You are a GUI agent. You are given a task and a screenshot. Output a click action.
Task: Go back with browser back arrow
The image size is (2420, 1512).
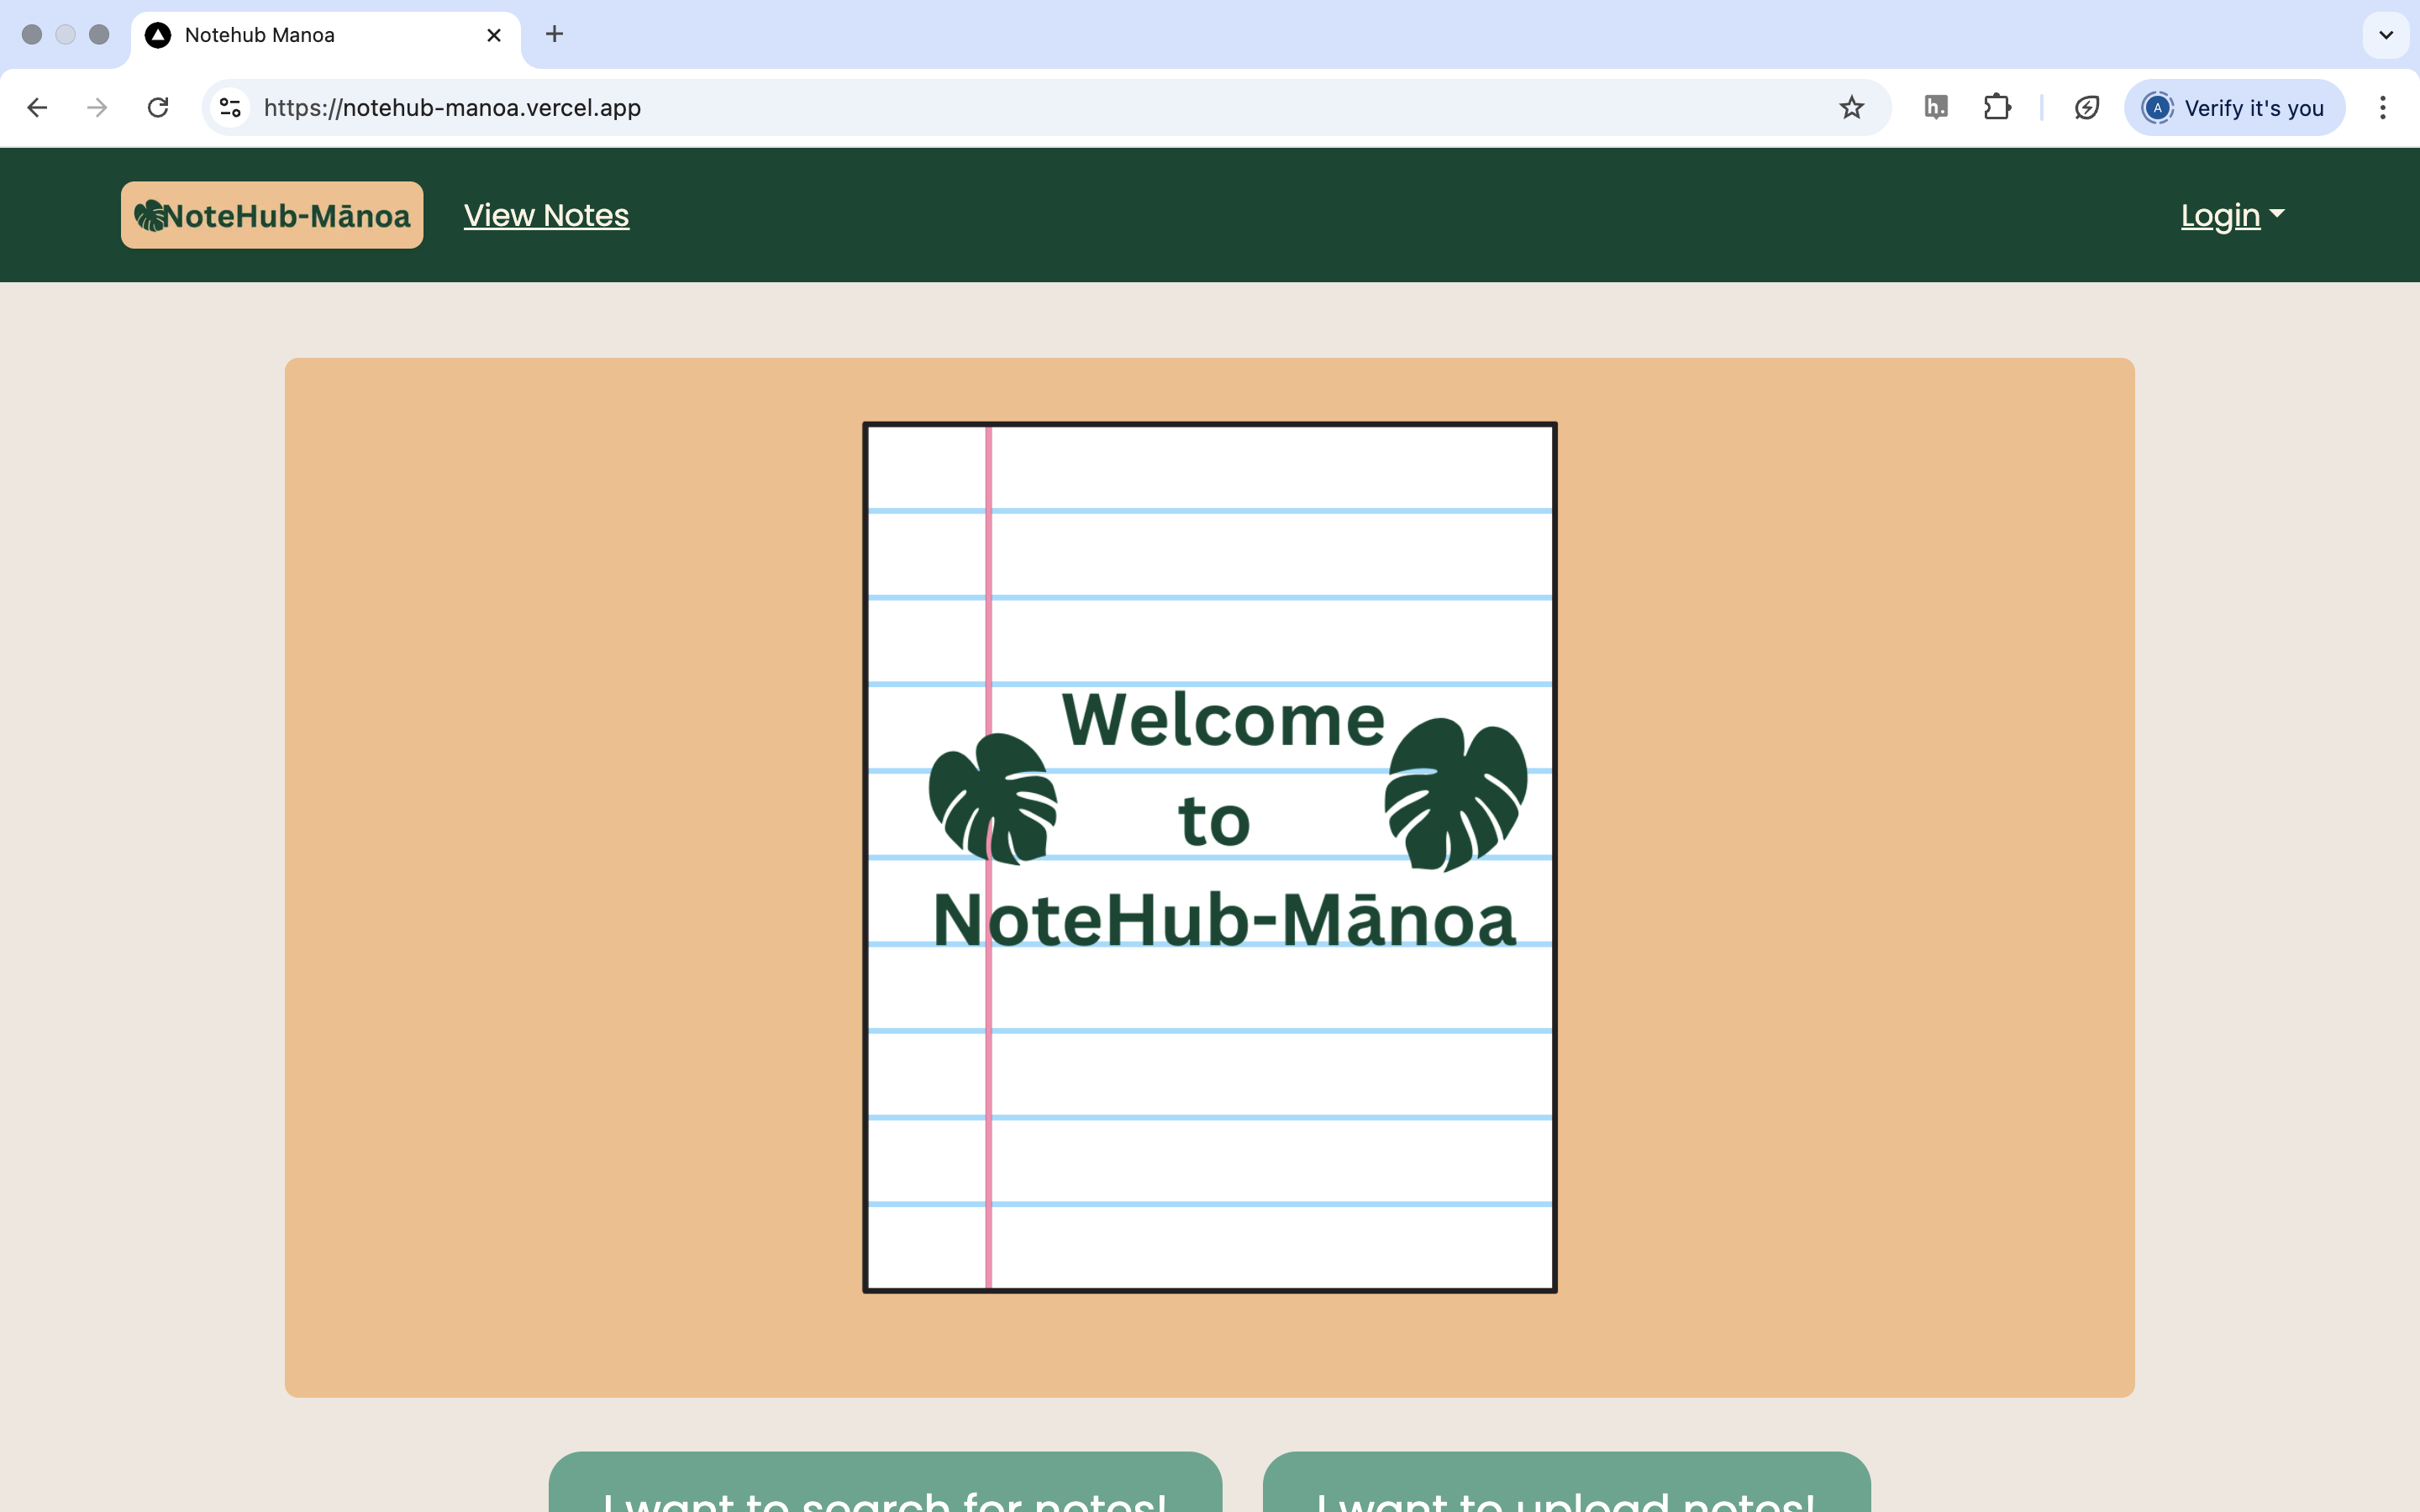pyautogui.click(x=37, y=107)
